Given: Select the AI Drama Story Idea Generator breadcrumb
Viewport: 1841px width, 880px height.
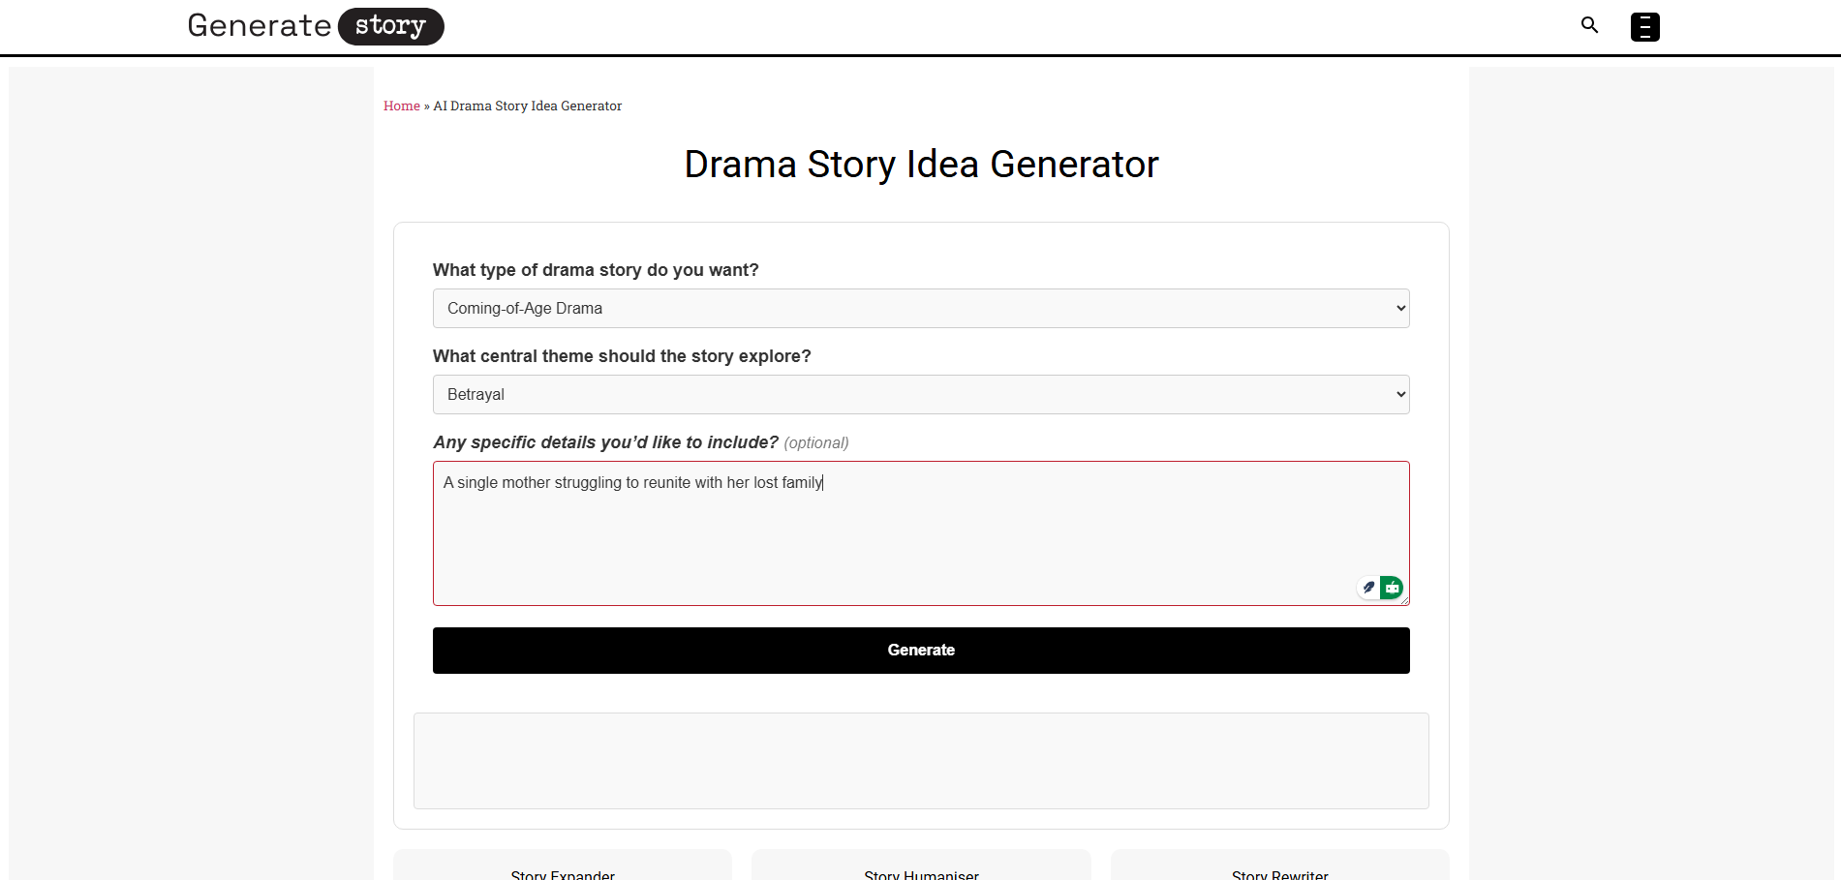Looking at the screenshot, I should (527, 106).
